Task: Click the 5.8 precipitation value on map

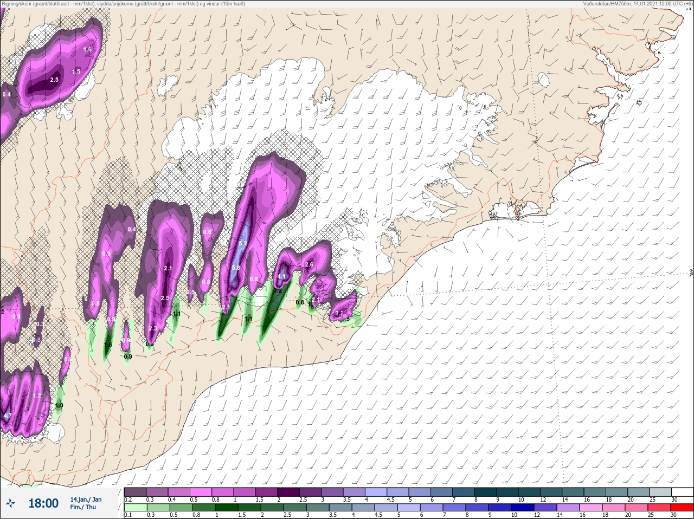Action: coord(236,268)
